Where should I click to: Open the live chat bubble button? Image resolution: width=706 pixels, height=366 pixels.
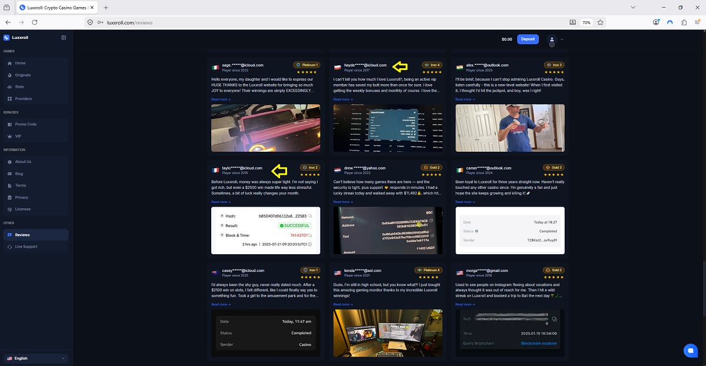click(x=690, y=350)
